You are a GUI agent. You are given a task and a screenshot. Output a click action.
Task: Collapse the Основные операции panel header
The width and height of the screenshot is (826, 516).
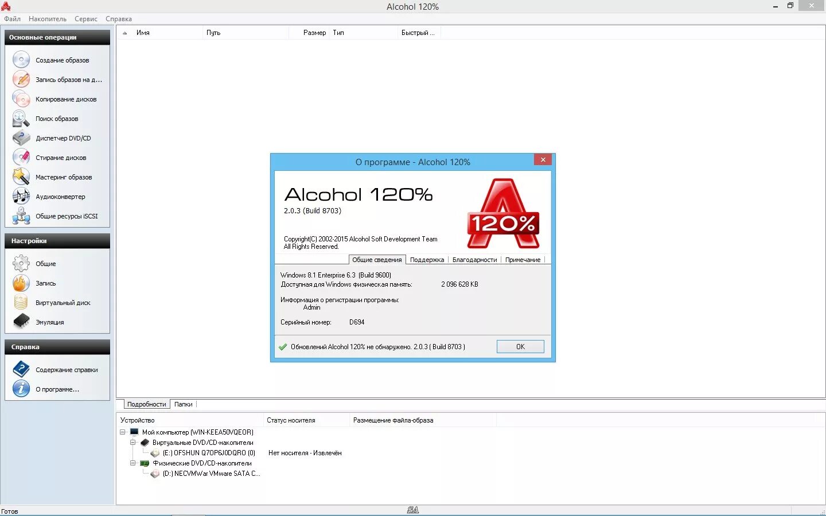point(57,37)
